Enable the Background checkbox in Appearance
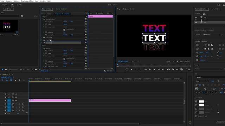 196,109
